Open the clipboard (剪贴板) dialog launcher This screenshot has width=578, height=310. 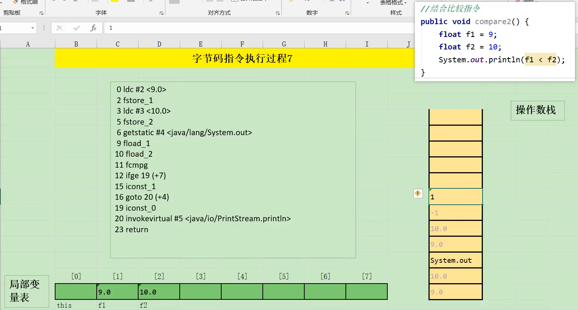pyautogui.click(x=42, y=13)
